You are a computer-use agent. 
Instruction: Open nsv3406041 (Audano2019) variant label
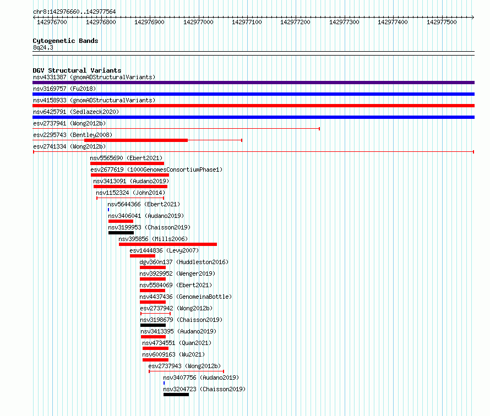coord(146,216)
